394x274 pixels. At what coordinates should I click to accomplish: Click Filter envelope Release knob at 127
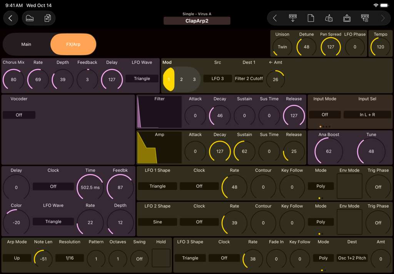click(x=294, y=115)
